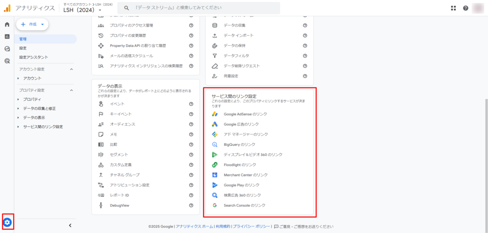Click the Google Ads link icon
This screenshot has height=233, width=488.
[x=214, y=124]
